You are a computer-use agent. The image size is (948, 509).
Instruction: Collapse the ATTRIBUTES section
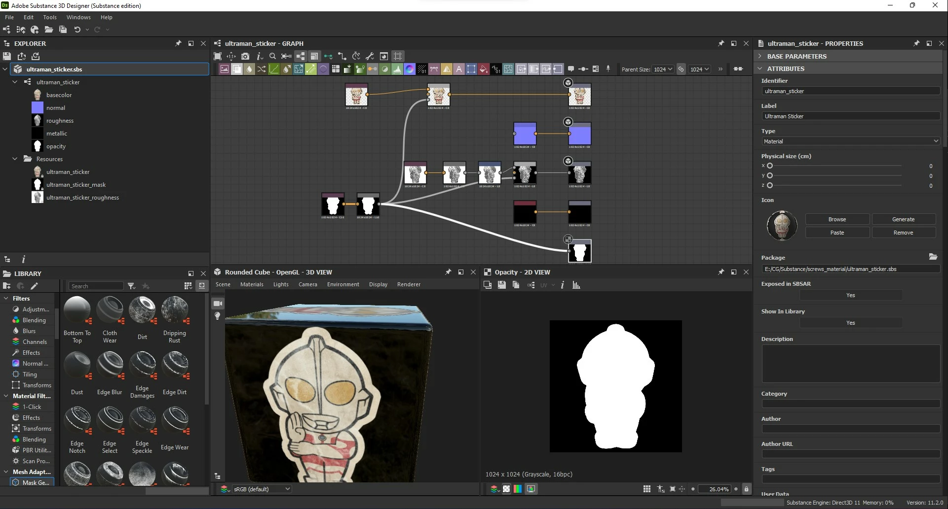pos(760,68)
